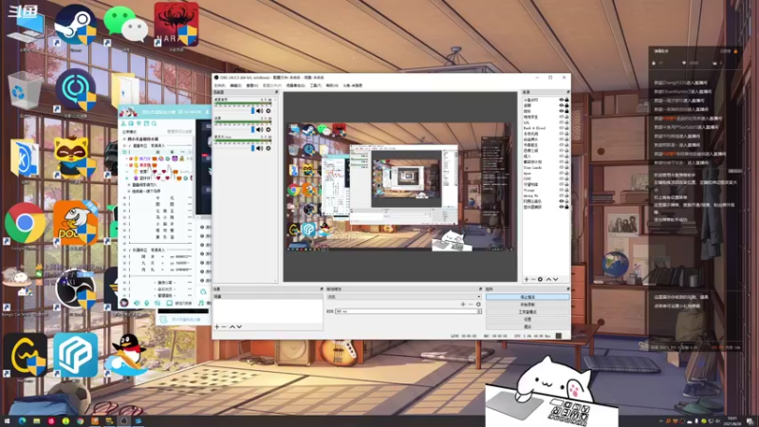Screen dimensions: 759x427
Task: Click the transition duration input field
Action: coord(406,311)
